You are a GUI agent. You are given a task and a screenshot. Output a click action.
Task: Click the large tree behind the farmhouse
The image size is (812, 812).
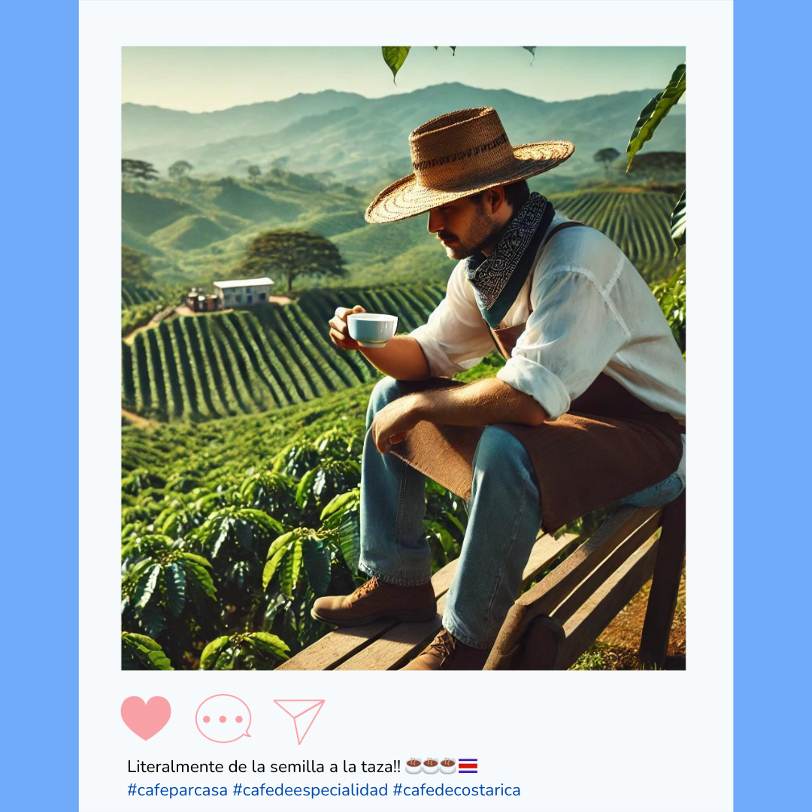coord(292,256)
